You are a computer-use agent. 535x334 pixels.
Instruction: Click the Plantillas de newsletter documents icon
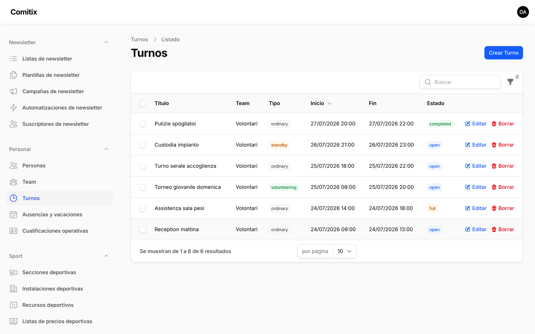tap(13, 75)
